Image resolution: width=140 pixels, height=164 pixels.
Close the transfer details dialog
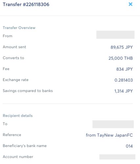(x=130, y=4)
